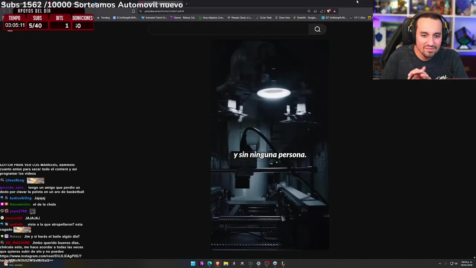
Task: Open the League of Legends taskbar icon
Action: (283, 264)
